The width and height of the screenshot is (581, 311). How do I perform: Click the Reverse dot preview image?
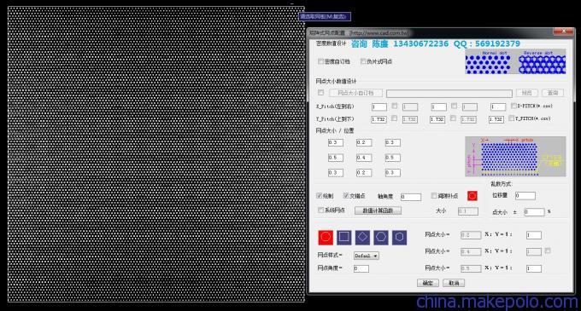(542, 62)
